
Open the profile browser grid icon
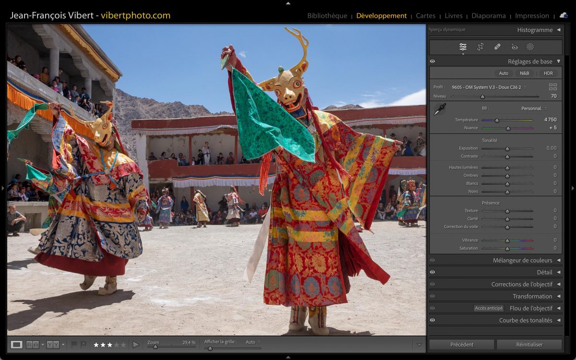(553, 87)
